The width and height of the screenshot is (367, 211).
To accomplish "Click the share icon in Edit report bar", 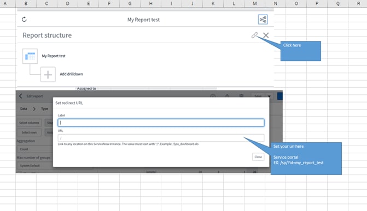I will (227, 96).
